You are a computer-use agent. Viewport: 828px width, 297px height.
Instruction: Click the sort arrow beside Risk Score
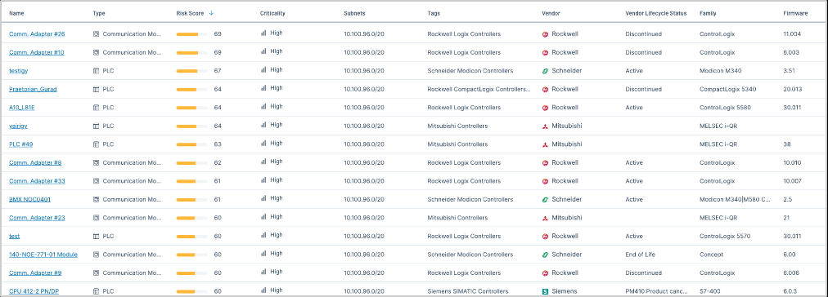[x=211, y=13]
